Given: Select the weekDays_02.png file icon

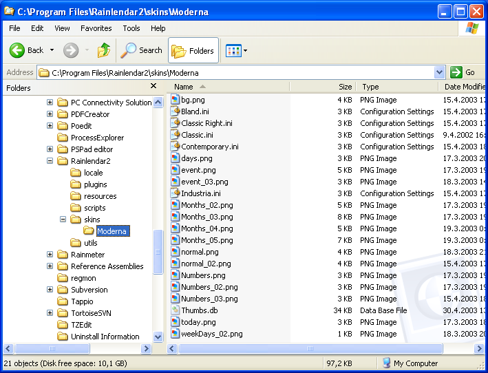Looking at the screenshot, I should [176, 334].
